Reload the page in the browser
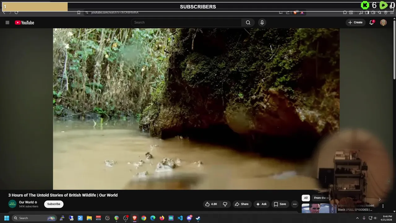The width and height of the screenshot is (396, 223). point(16,12)
